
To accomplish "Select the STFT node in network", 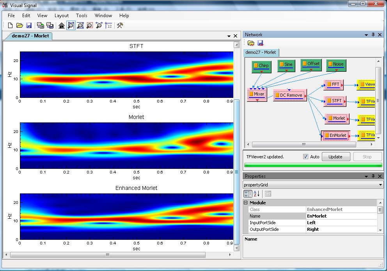I will 335,101.
